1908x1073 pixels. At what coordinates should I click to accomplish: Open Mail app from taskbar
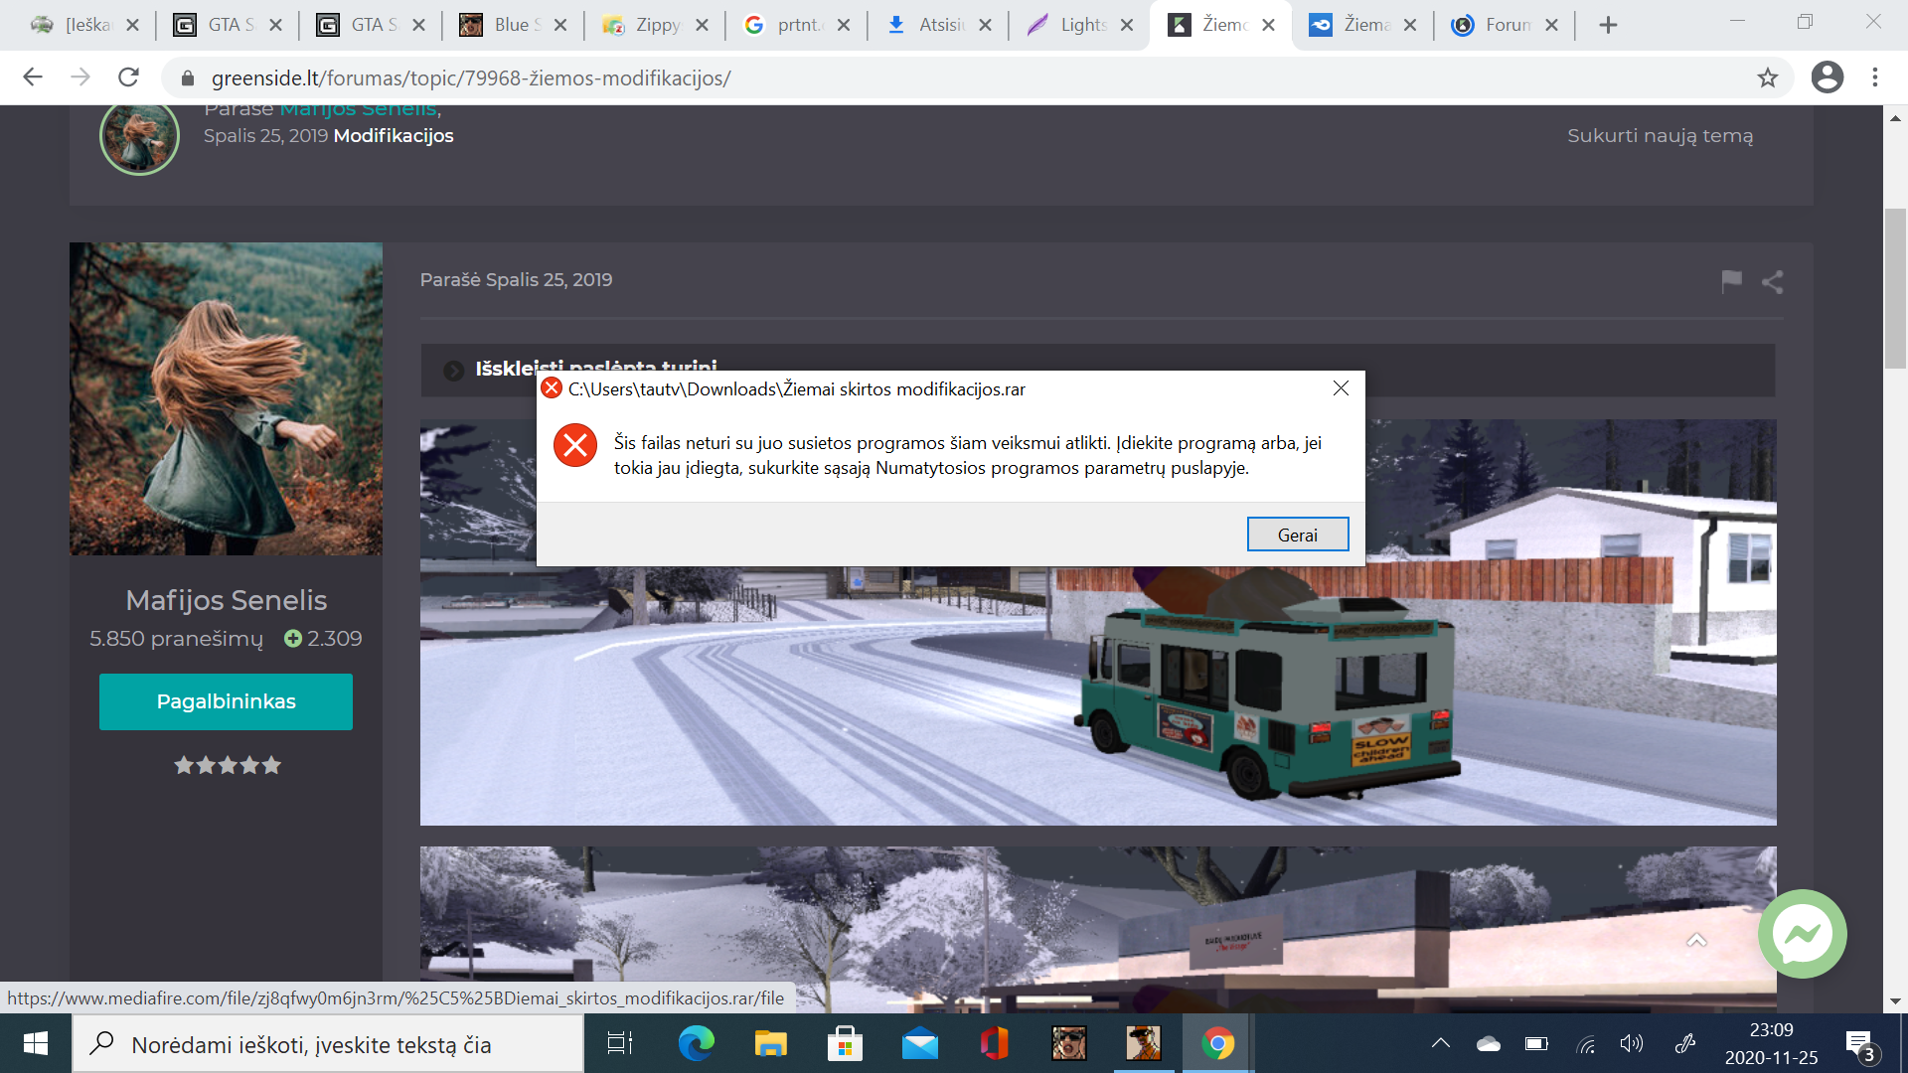coord(919,1043)
